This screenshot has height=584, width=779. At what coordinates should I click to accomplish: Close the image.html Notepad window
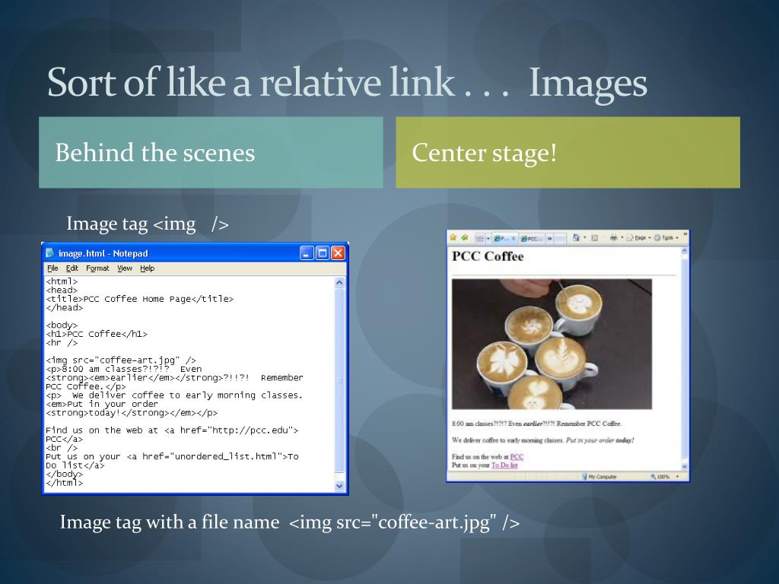point(338,253)
